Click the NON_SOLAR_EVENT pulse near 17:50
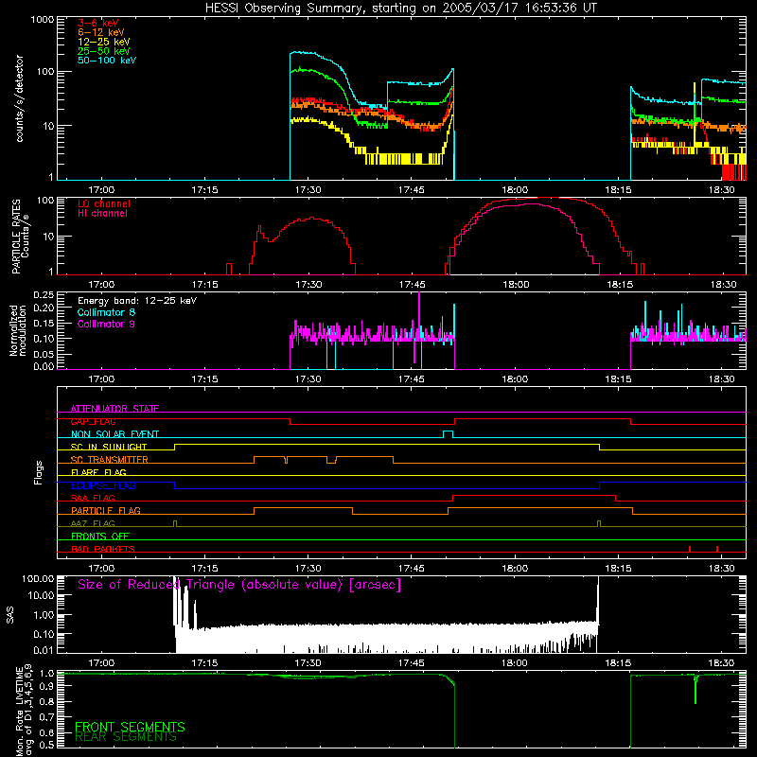757x757 pixels. coord(448,434)
